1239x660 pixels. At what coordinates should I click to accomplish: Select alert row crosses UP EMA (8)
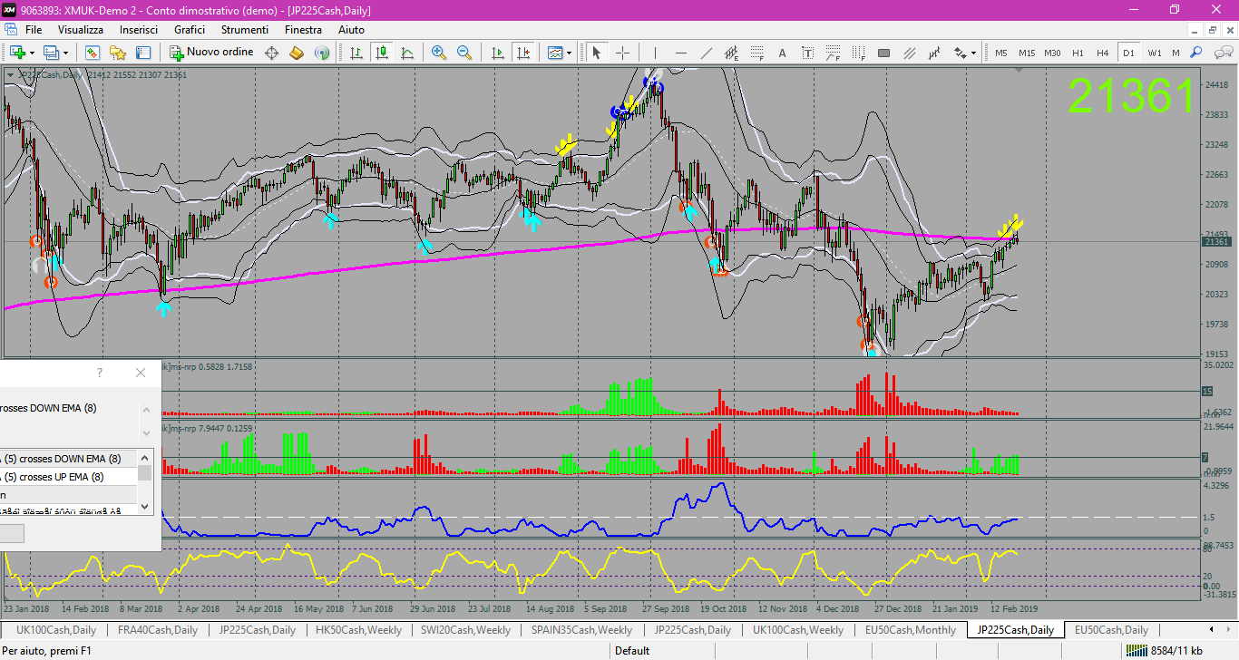pyautogui.click(x=68, y=477)
